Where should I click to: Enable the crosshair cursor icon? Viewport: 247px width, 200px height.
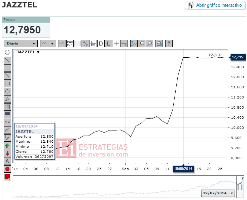(116, 44)
